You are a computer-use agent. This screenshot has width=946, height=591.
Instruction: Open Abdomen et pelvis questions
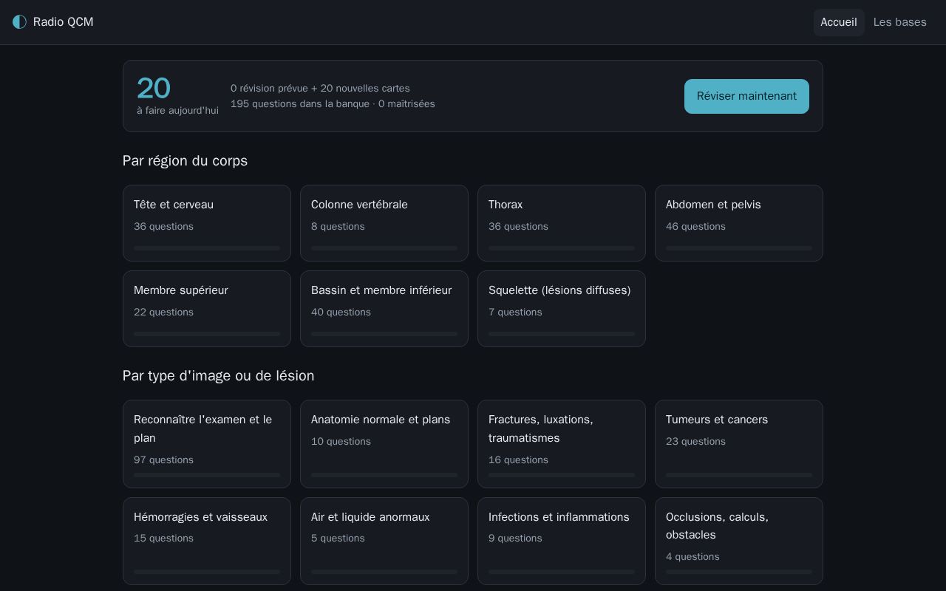point(739,223)
